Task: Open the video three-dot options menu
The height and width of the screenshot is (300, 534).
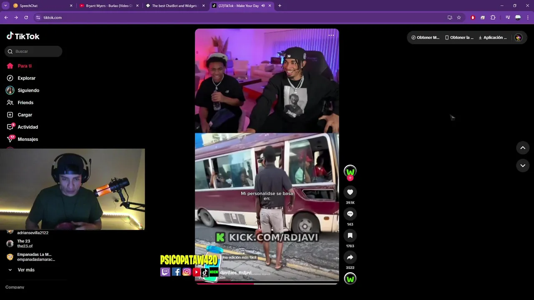Action: point(331,35)
